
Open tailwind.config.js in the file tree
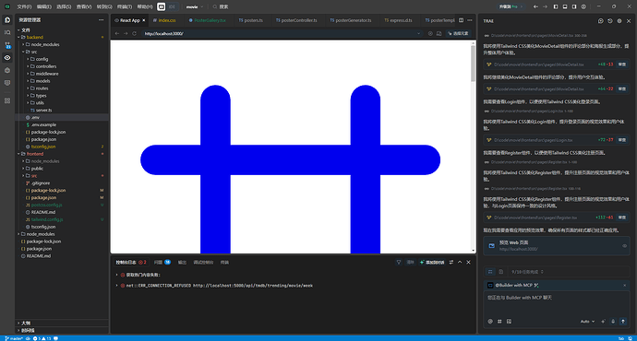(44, 219)
